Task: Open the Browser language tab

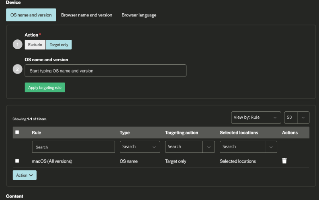Action: 139,15
